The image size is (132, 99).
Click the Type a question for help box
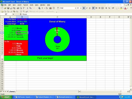tap(115, 5)
